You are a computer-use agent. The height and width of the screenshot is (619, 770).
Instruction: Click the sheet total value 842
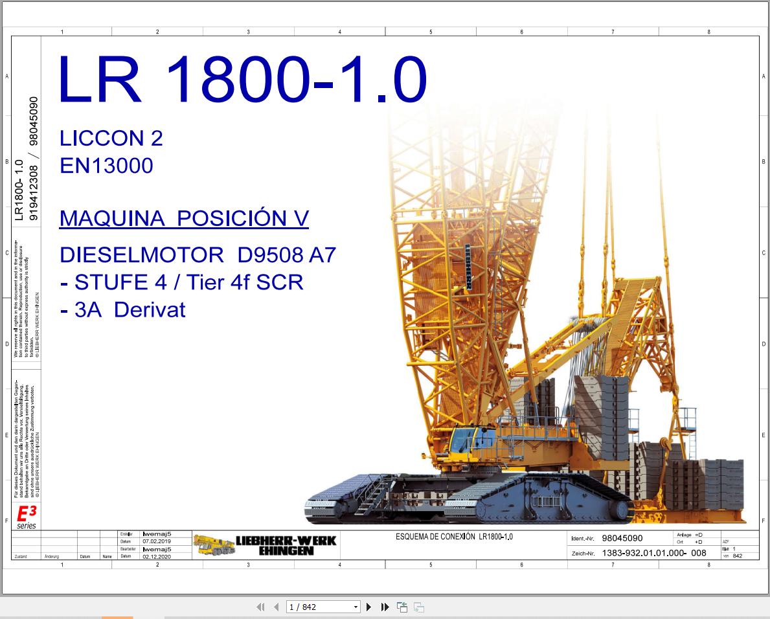737,556
